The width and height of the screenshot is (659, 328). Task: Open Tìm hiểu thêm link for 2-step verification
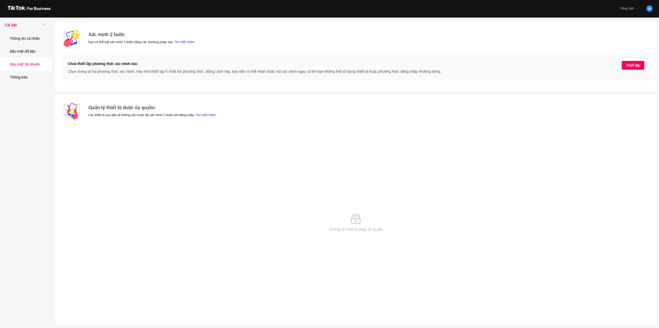pyautogui.click(x=184, y=42)
